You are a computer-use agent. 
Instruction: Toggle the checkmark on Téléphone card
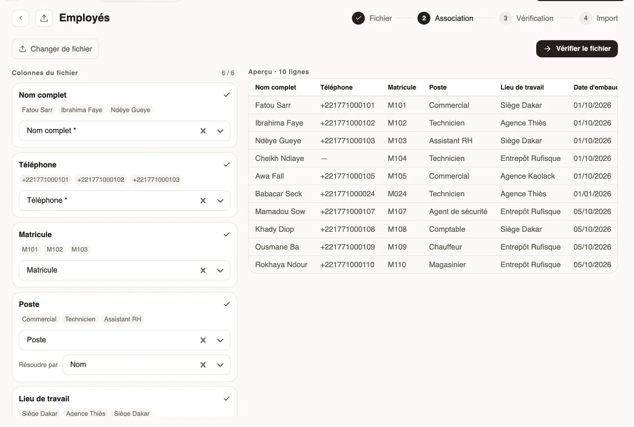227,165
